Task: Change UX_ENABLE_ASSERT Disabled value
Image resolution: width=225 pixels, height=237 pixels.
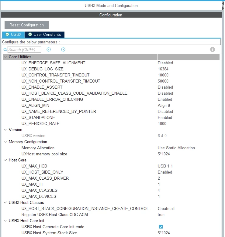Action: [165, 87]
